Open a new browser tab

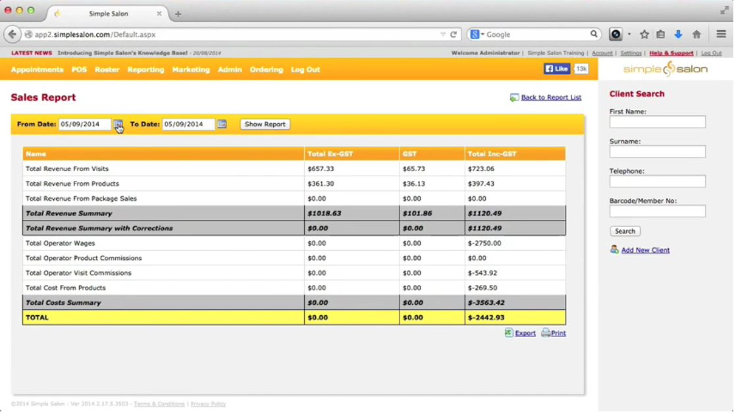(x=178, y=14)
